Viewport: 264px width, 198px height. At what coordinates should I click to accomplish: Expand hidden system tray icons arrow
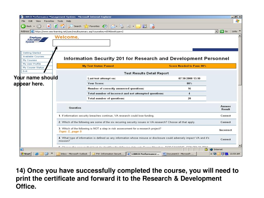click(211, 154)
